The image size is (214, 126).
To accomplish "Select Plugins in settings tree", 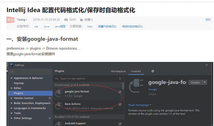I will (x=30, y=93).
